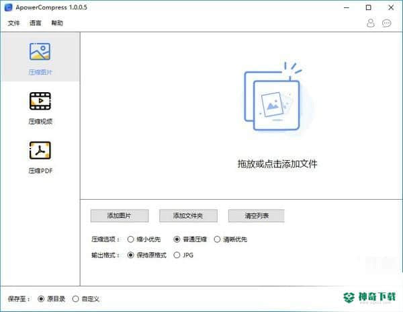403x312 pixels.
Task: Choose JPG output format
Action: pyautogui.click(x=183, y=255)
